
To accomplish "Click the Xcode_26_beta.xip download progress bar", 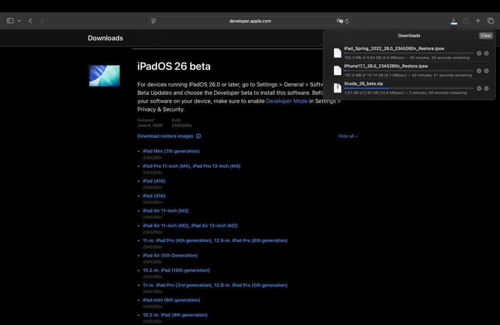I will click(408, 88).
